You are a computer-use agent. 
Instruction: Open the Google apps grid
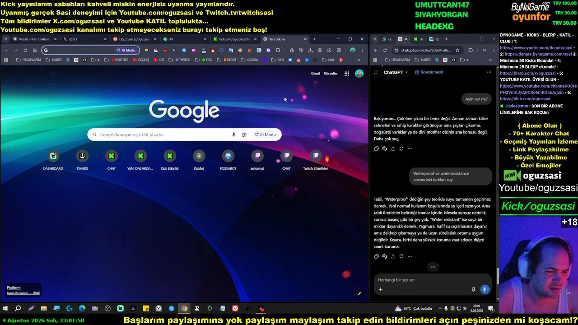point(347,74)
